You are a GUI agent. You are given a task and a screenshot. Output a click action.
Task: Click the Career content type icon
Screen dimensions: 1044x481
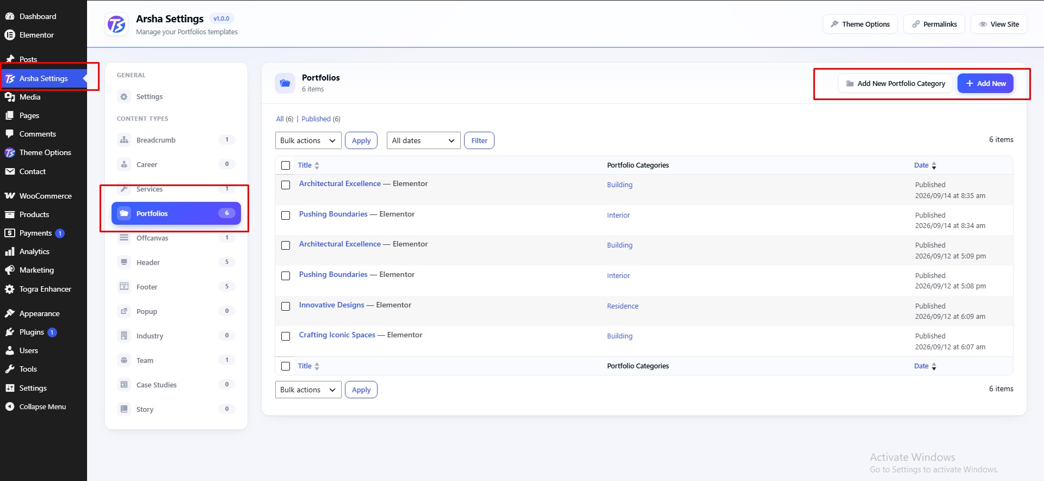(124, 164)
